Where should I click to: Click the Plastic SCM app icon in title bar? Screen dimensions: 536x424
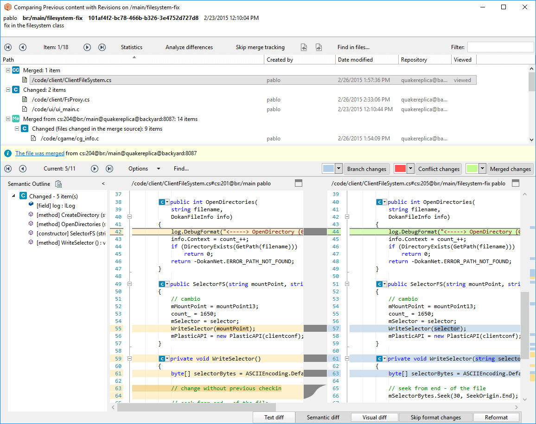(x=7, y=7)
